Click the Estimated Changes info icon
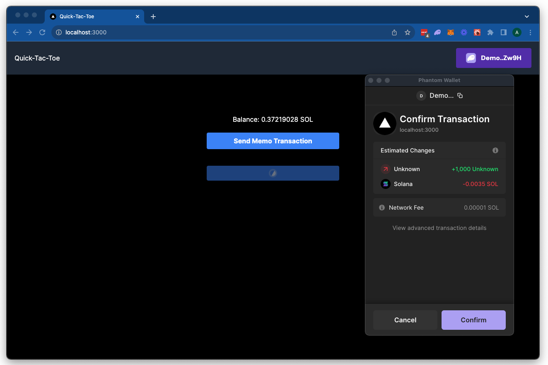548x365 pixels. click(x=495, y=150)
